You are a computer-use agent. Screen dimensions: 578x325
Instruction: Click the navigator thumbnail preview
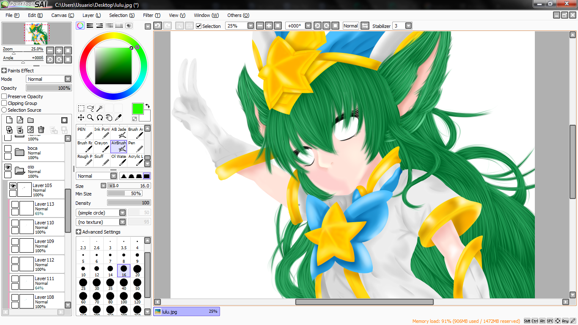click(36, 33)
